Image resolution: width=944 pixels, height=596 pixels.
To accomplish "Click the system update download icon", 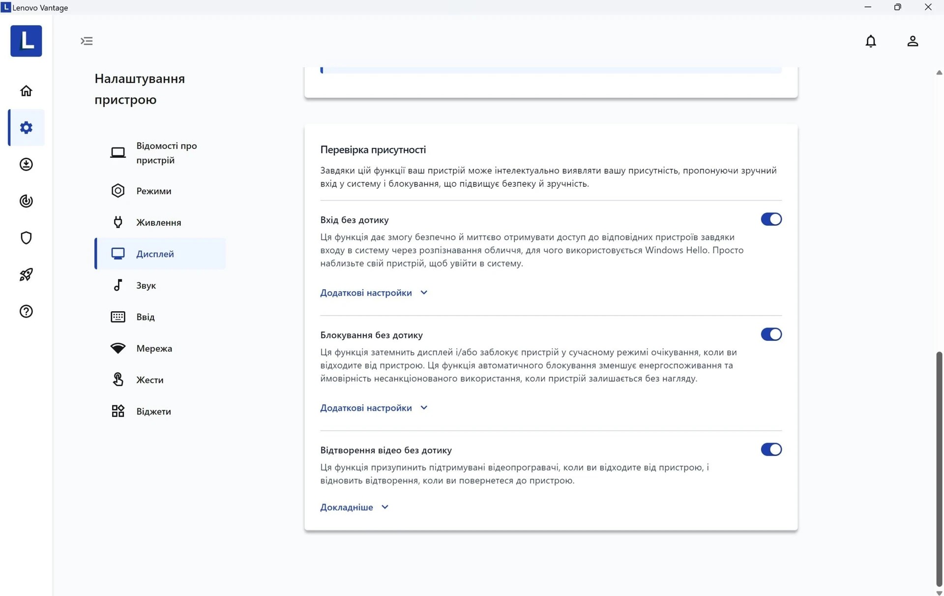I will tap(26, 164).
